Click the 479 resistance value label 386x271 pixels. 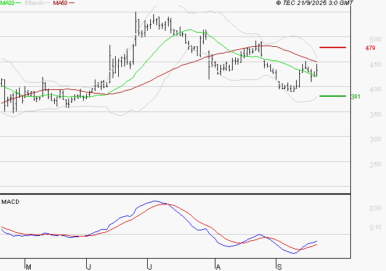[370, 48]
